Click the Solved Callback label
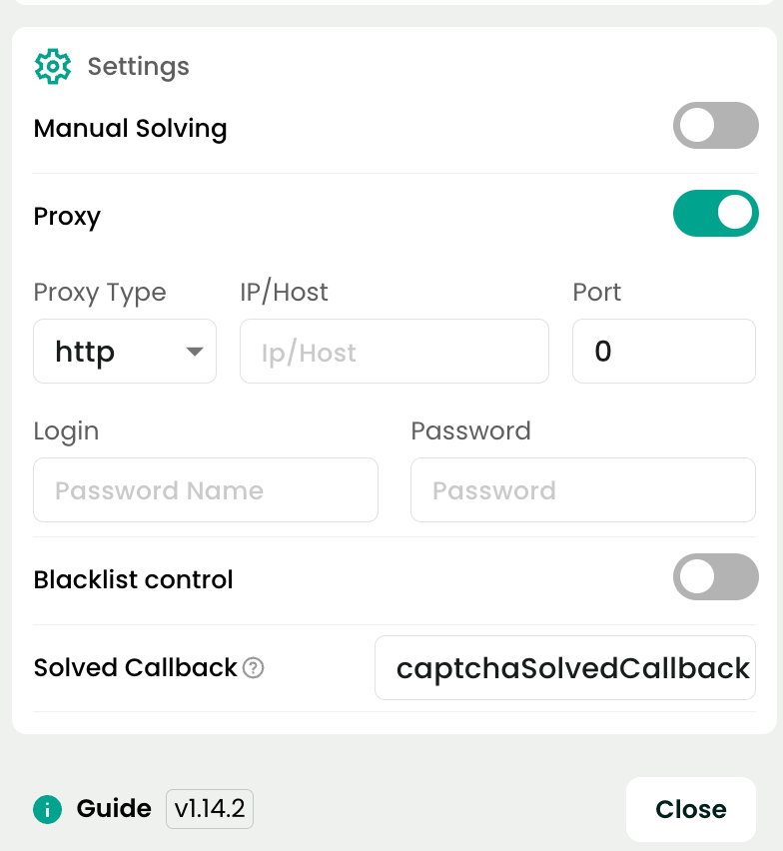Screen dimensions: 783x851 pos(135,667)
